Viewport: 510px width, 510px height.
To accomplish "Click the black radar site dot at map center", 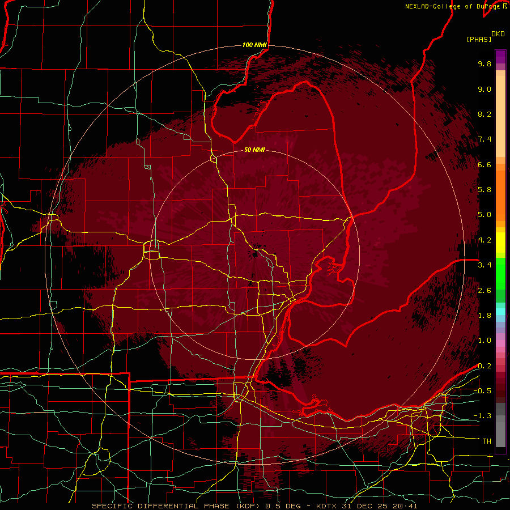I will tap(256, 254).
